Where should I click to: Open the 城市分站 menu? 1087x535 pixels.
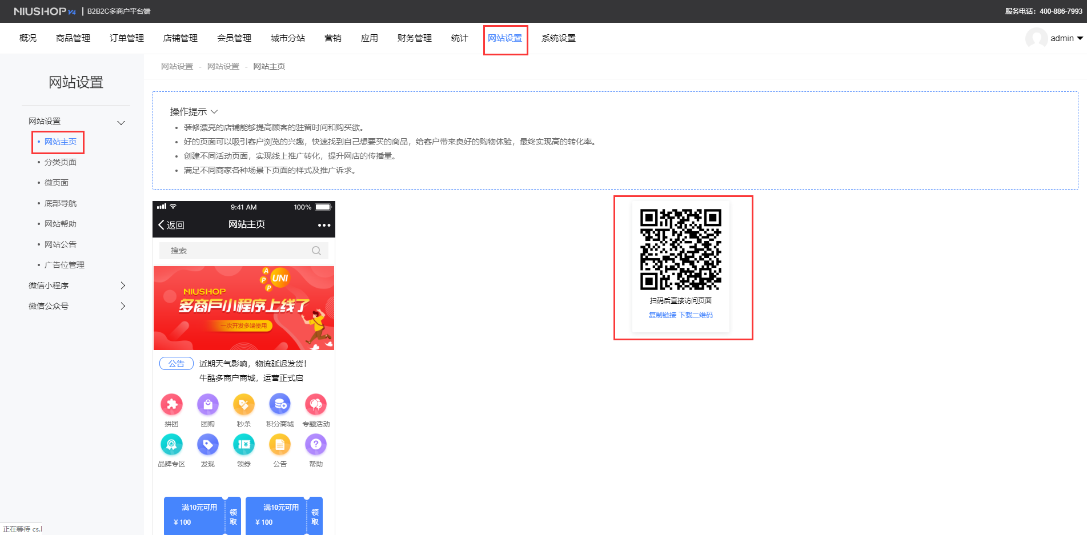[x=288, y=38]
